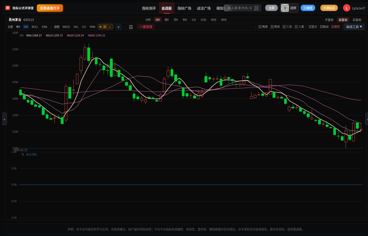The width and height of the screenshot is (368, 236).
Task: Switch to the 月K chart period
Action: (176, 20)
